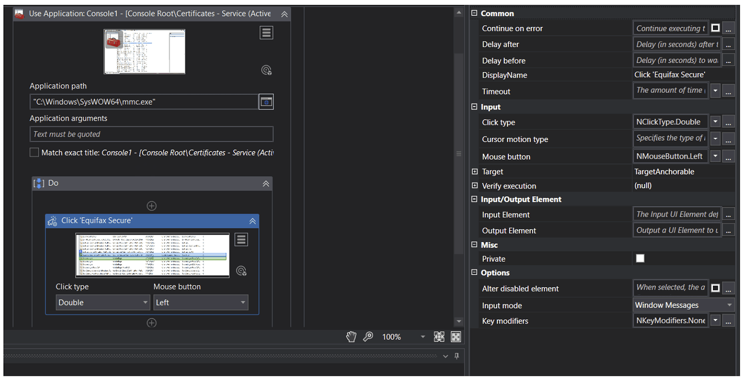Image resolution: width=742 pixels, height=379 pixels.
Task: Open the options menu on Click 'Equifax Secure'
Action: (x=241, y=239)
